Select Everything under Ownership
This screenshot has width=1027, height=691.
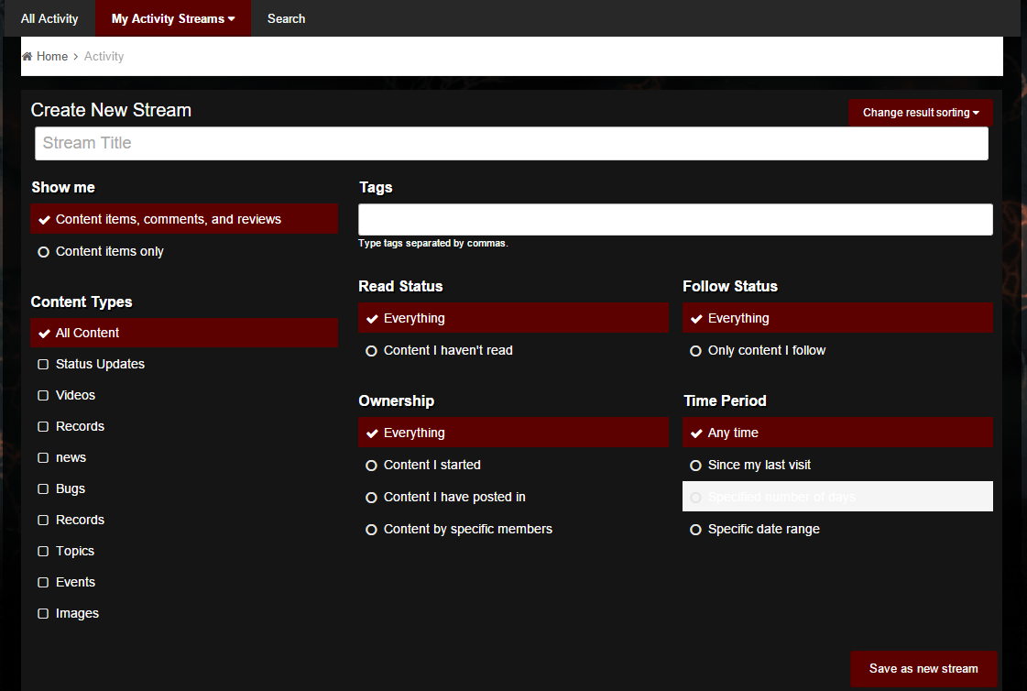(513, 433)
